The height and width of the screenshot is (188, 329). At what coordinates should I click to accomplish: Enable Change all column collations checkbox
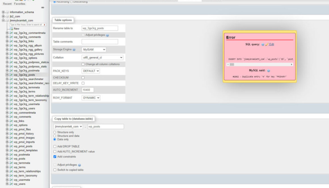click(x=83, y=64)
